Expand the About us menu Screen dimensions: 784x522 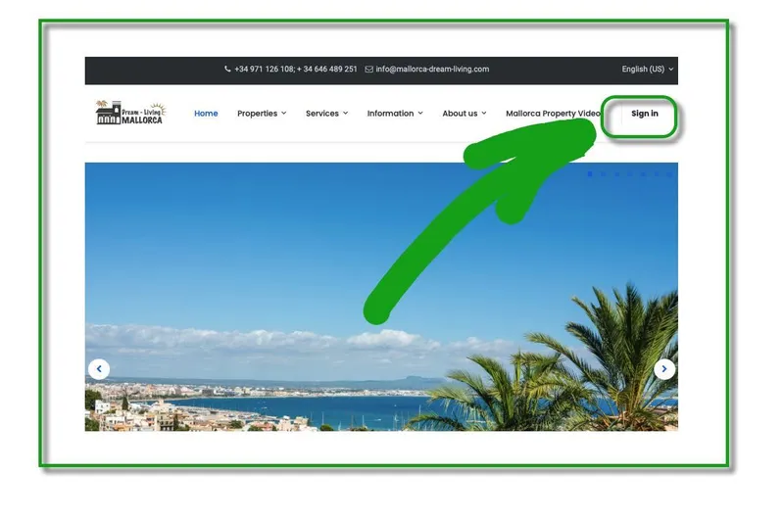click(x=464, y=114)
